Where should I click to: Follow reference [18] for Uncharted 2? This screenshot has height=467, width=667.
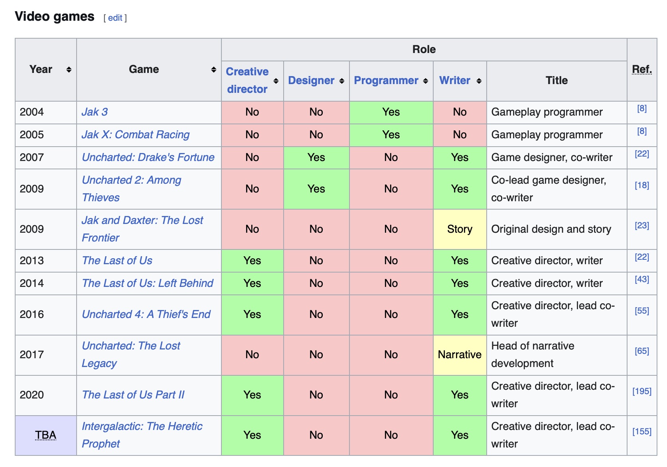pyautogui.click(x=642, y=185)
